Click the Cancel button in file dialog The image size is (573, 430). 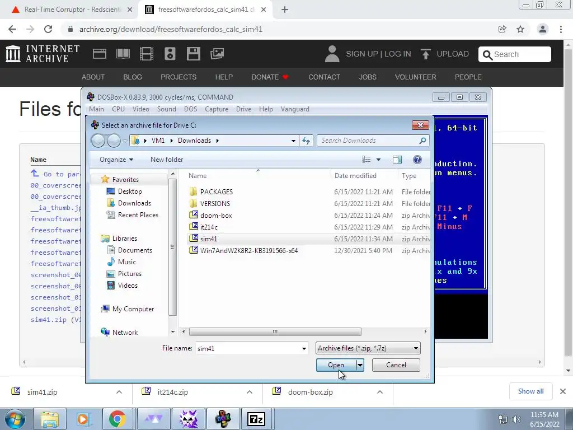396,365
